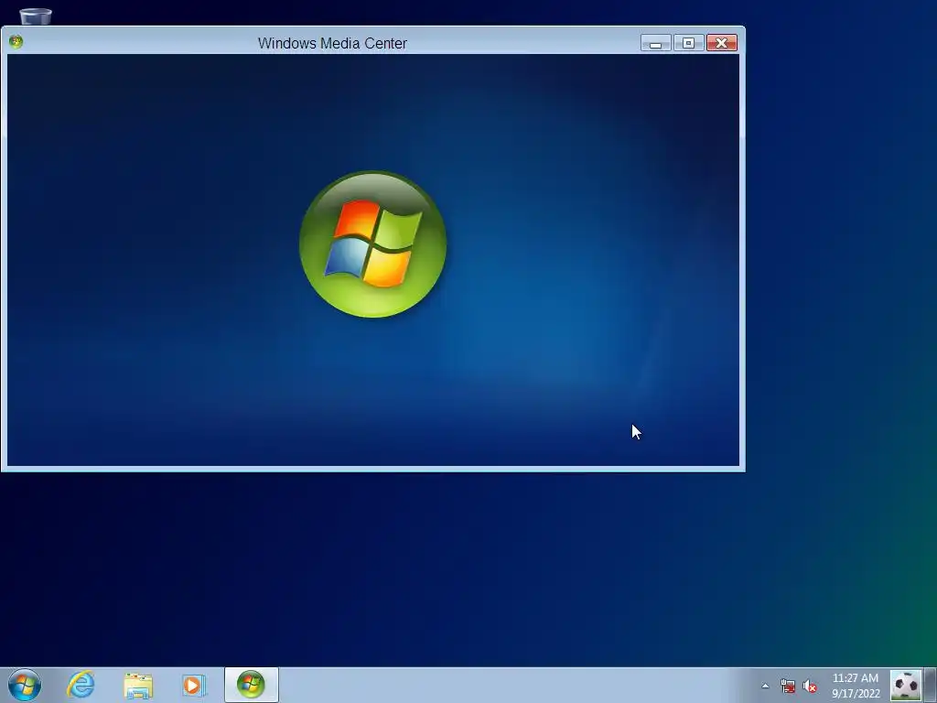Click the Windows Media Center title text
The height and width of the screenshot is (703, 937).
(x=332, y=43)
